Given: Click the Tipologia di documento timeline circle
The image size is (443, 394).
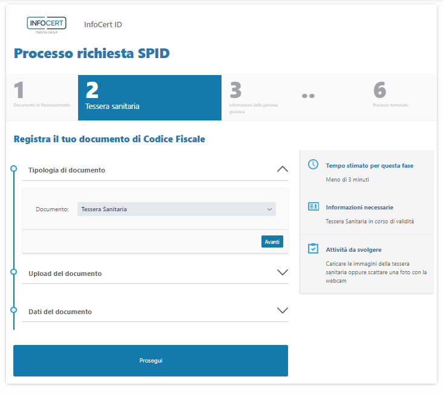Looking at the screenshot, I should click(14, 169).
